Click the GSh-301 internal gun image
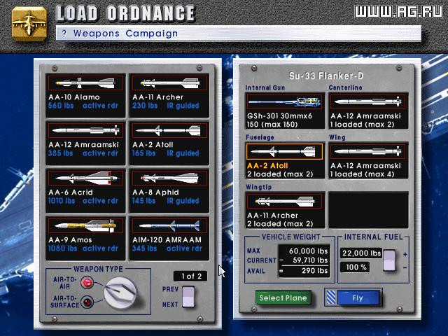This screenshot has width=448, height=336. pyautogui.click(x=285, y=101)
